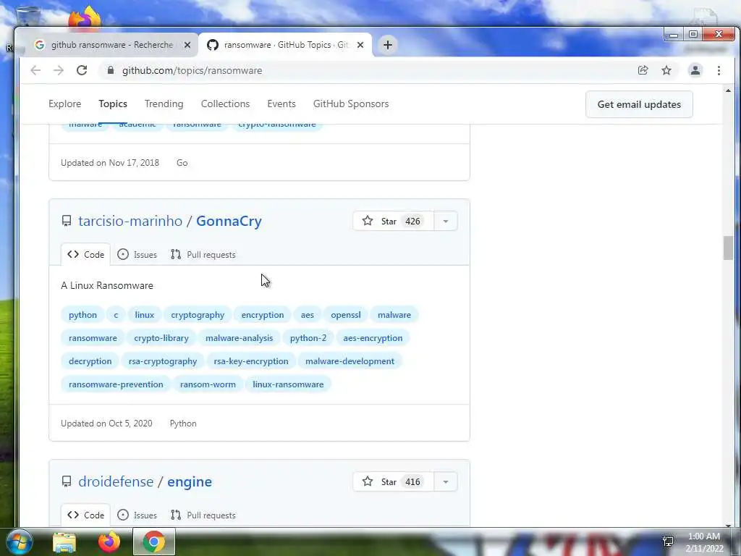Click the ransomware-prevention topic tag
Viewport: 741px width, 556px height.
[116, 384]
